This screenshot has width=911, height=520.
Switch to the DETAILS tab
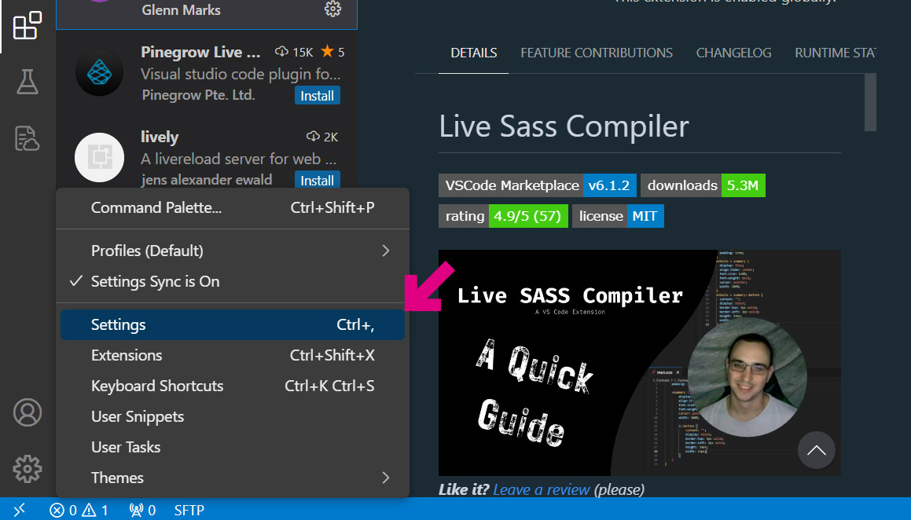(x=473, y=53)
